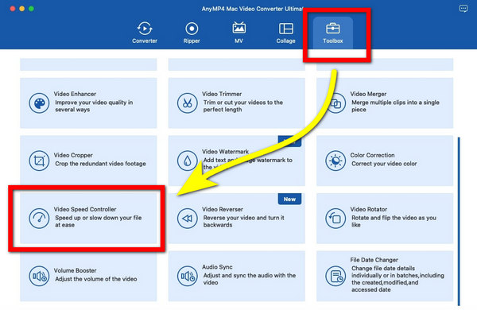Click the Volume Booster title
477x310 pixels.
click(x=75, y=270)
